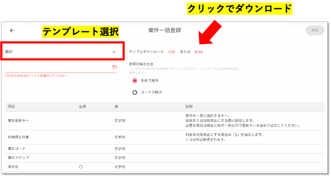This screenshot has height=177, width=331.
Task: Select the 案件更新キー table row
Action: 165,121
